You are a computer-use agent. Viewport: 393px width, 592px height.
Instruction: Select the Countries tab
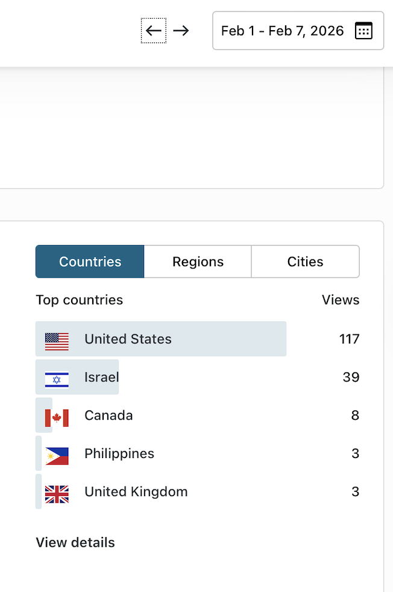pyautogui.click(x=90, y=261)
